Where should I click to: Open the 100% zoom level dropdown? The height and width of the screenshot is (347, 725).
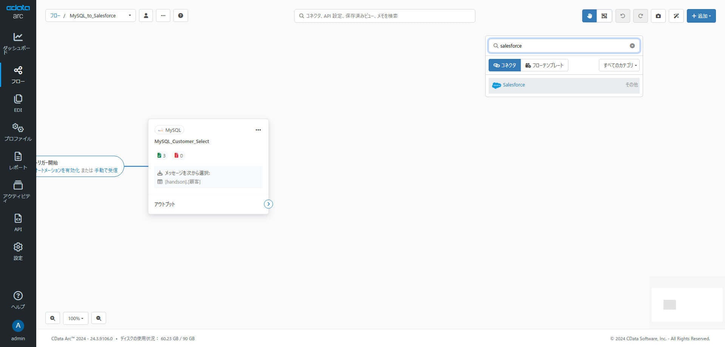pos(76,318)
